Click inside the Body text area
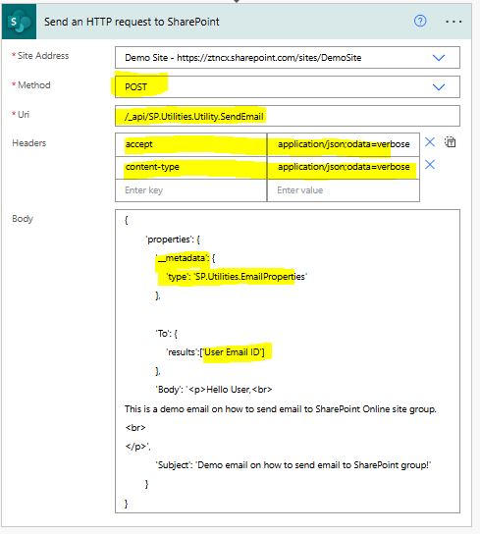The image size is (480, 534). [x=288, y=361]
